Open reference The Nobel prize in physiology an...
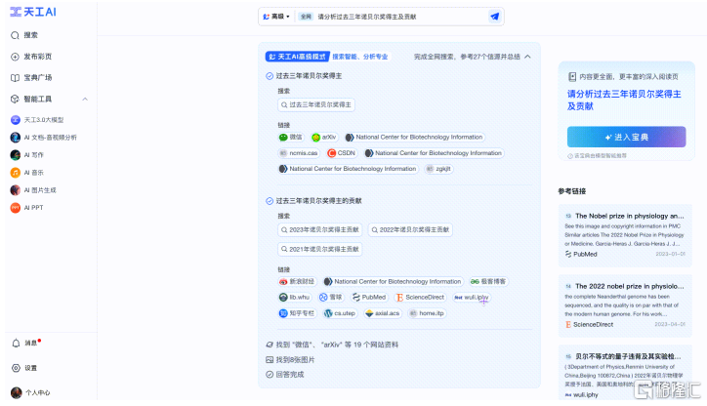Screen dimensions: 707x406 pyautogui.click(x=625, y=235)
